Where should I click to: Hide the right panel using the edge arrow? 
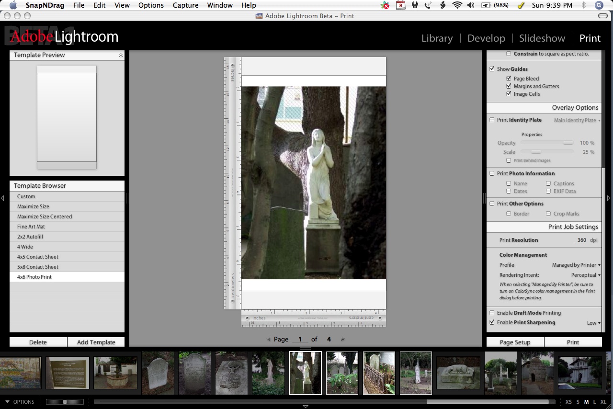point(609,198)
